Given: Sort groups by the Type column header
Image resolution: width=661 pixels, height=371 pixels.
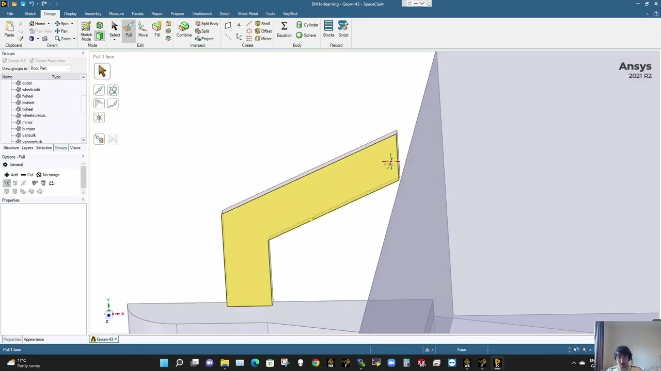Looking at the screenshot, I should (65, 77).
